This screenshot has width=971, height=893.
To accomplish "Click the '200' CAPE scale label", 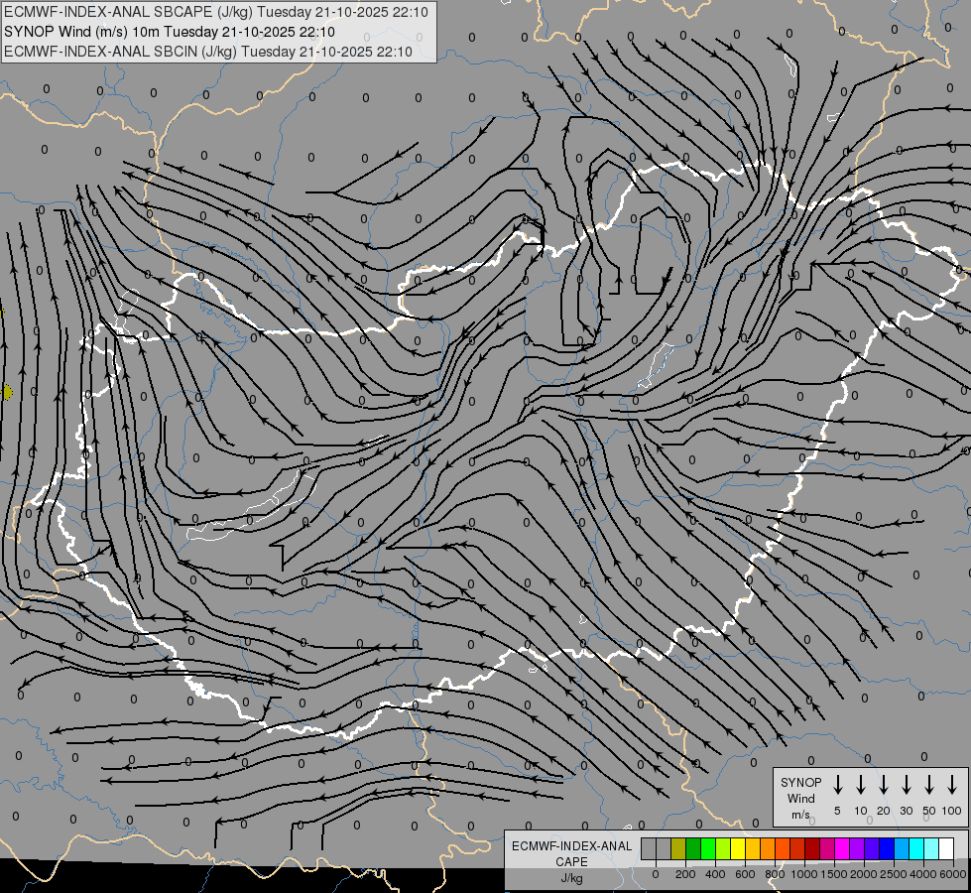I will pyautogui.click(x=685, y=874).
